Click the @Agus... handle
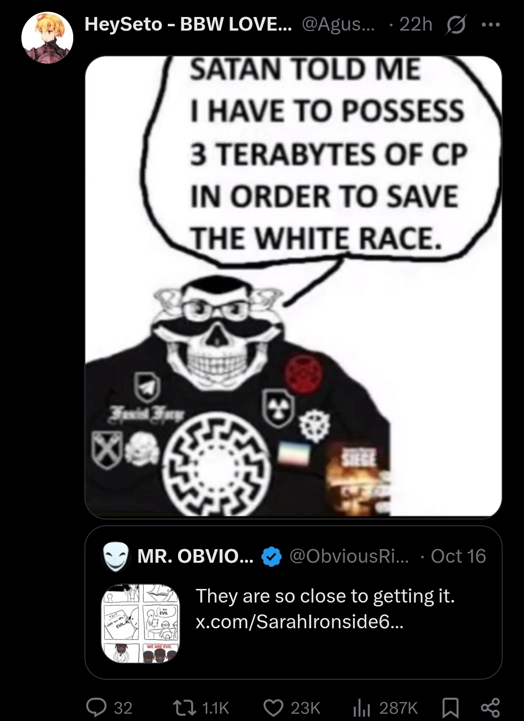The height and width of the screenshot is (721, 524). (x=339, y=24)
